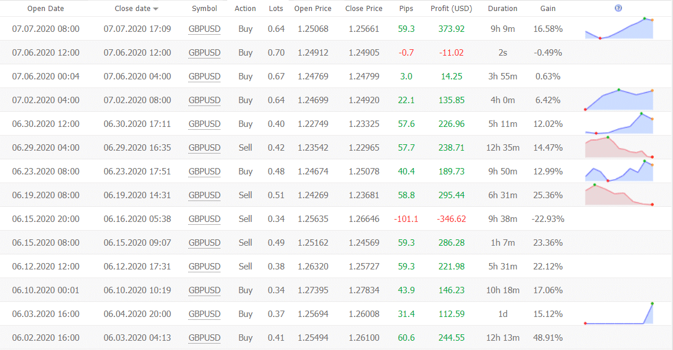Open GBPUSD link for 06.02.2020 16:00 trade
The image size is (673, 350).
(204, 338)
